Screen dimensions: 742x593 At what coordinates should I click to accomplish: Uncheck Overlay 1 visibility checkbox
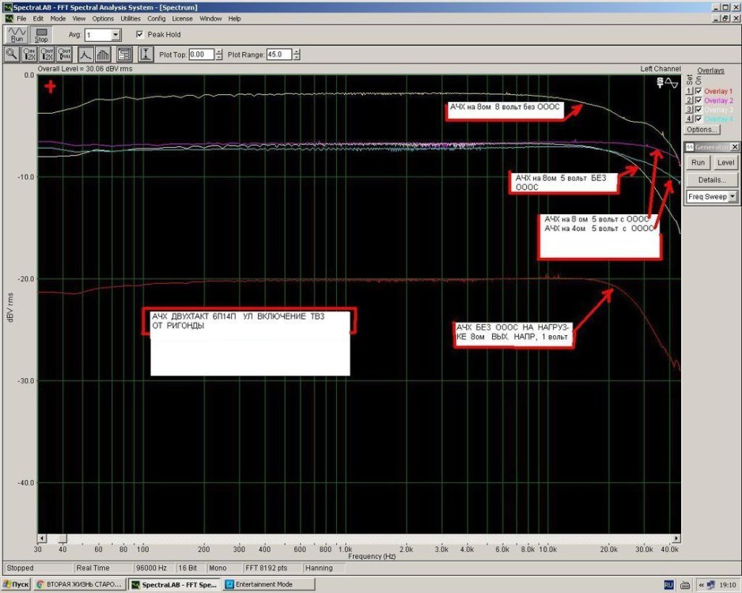click(x=698, y=91)
